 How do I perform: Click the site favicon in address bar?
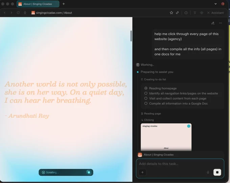pos(33,13)
